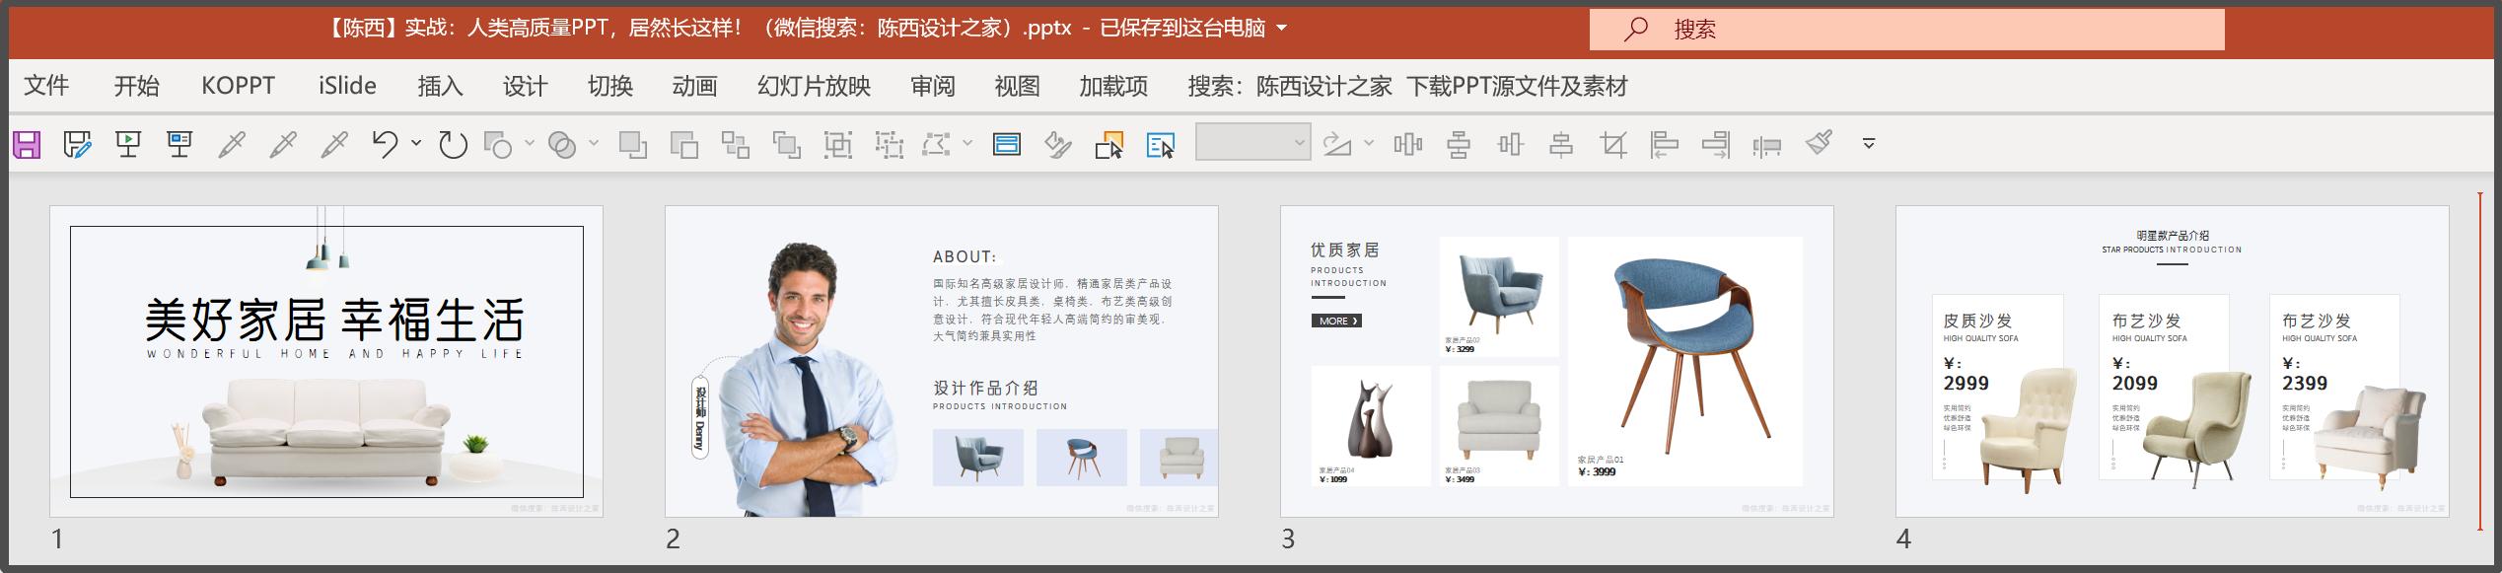Click slide number "4" label
2502x573 pixels.
click(x=1903, y=539)
